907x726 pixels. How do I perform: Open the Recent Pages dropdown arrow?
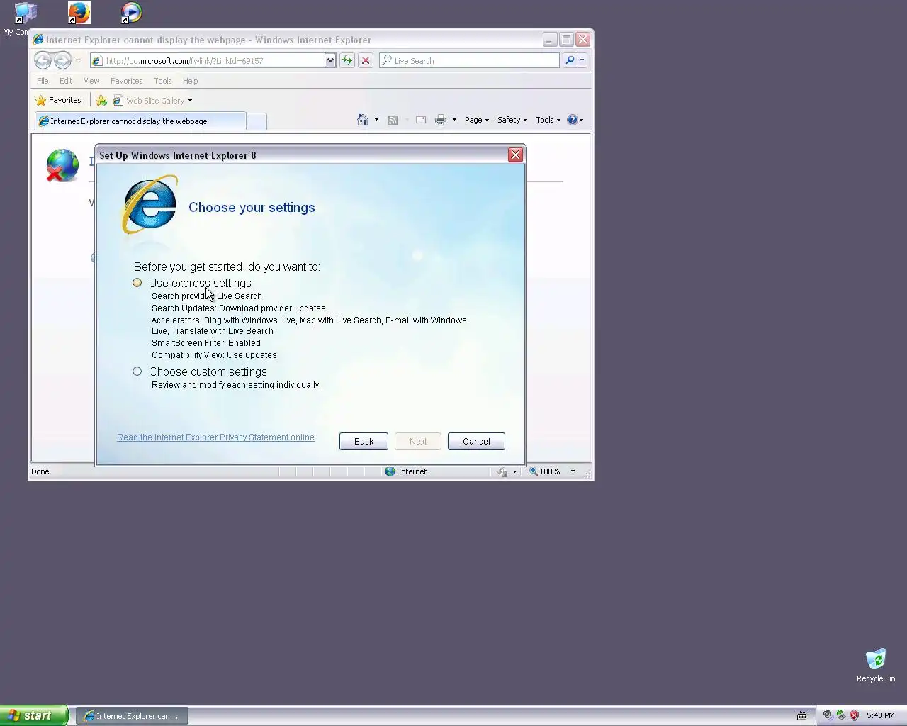tap(78, 61)
